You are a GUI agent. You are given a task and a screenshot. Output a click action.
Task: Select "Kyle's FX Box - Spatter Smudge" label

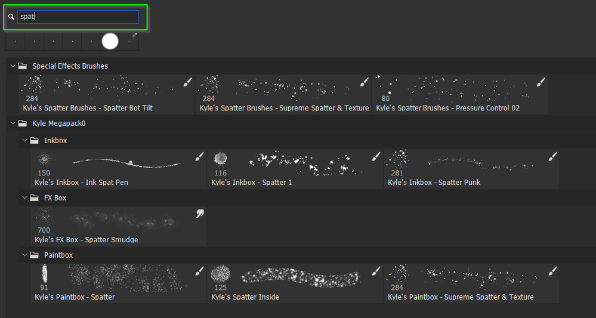click(87, 240)
